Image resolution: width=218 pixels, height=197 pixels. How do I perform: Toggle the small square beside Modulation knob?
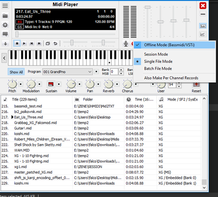click(x=39, y=84)
